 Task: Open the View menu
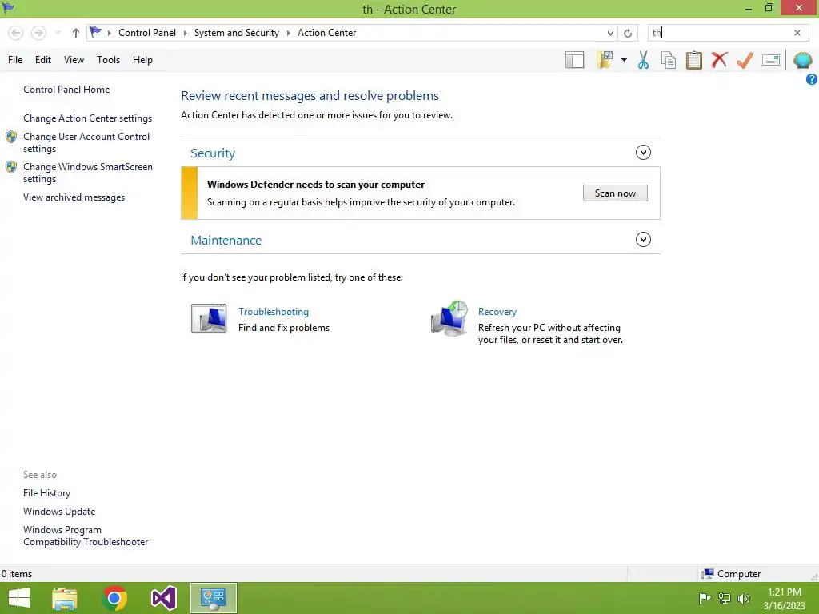[74, 60]
